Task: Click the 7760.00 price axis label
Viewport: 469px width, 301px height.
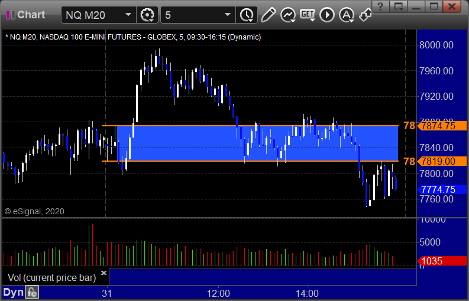Action: (436, 199)
